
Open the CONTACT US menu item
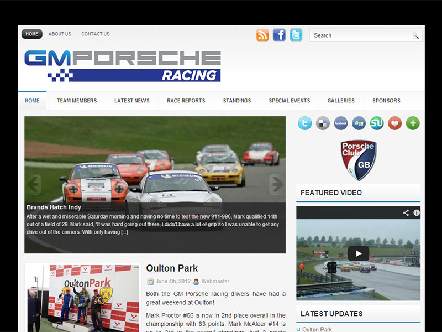point(95,34)
